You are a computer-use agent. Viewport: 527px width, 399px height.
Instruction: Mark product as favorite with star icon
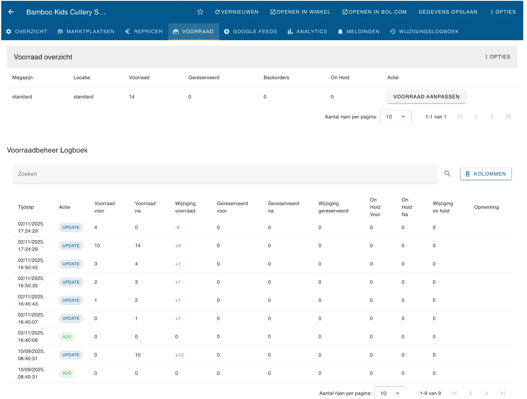coord(200,12)
